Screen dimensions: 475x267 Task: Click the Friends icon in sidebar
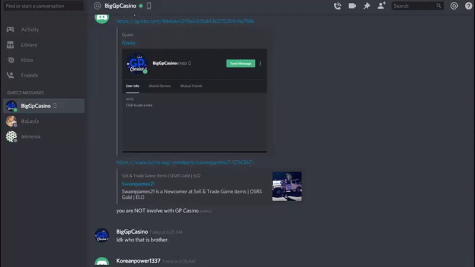coord(11,75)
